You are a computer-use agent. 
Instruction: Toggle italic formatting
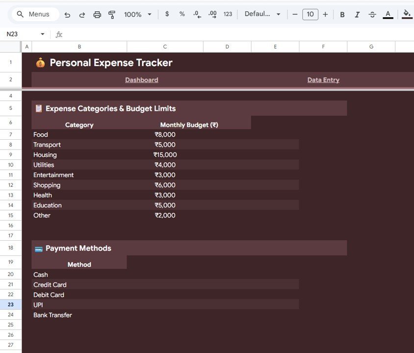point(357,15)
